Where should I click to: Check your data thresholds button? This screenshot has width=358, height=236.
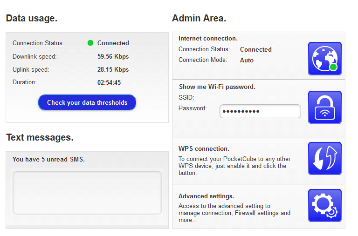(x=87, y=102)
